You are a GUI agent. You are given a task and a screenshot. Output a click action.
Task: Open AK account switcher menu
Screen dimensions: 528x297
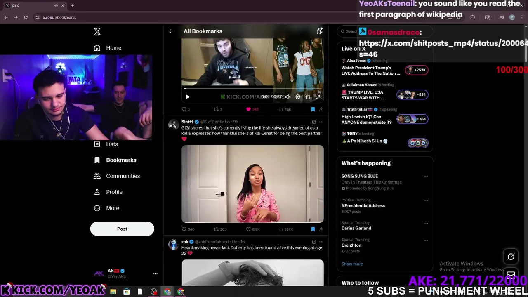(x=126, y=273)
